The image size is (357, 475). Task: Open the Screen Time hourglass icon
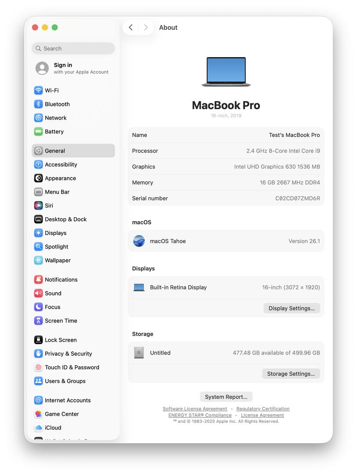38,321
